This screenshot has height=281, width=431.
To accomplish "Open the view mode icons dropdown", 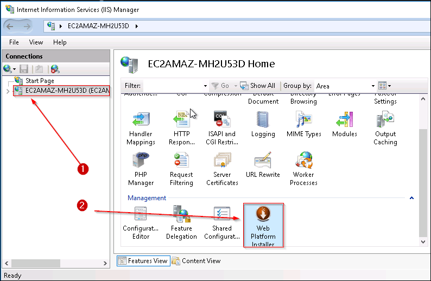I will click(384, 86).
